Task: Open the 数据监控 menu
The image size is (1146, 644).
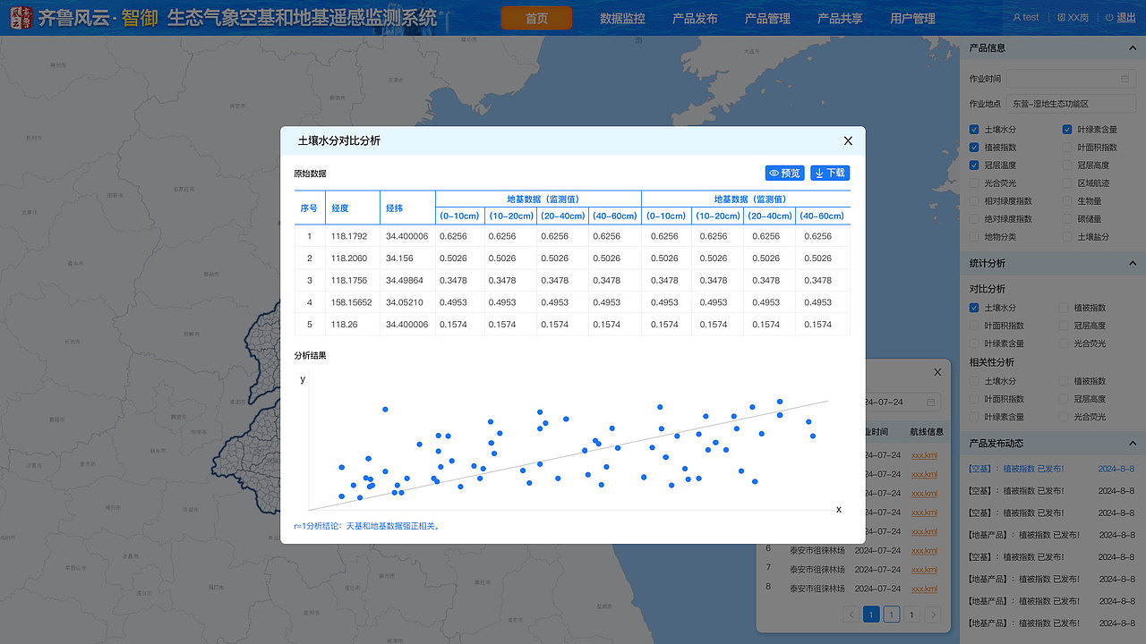Action: 622,18
